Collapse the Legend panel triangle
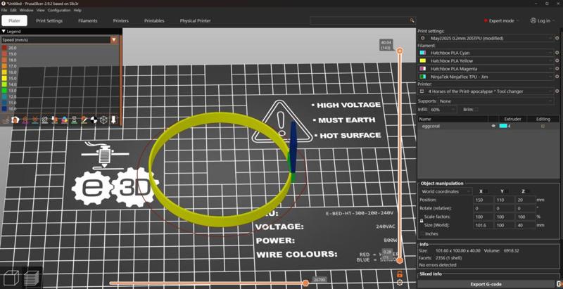 pyautogui.click(x=4, y=32)
